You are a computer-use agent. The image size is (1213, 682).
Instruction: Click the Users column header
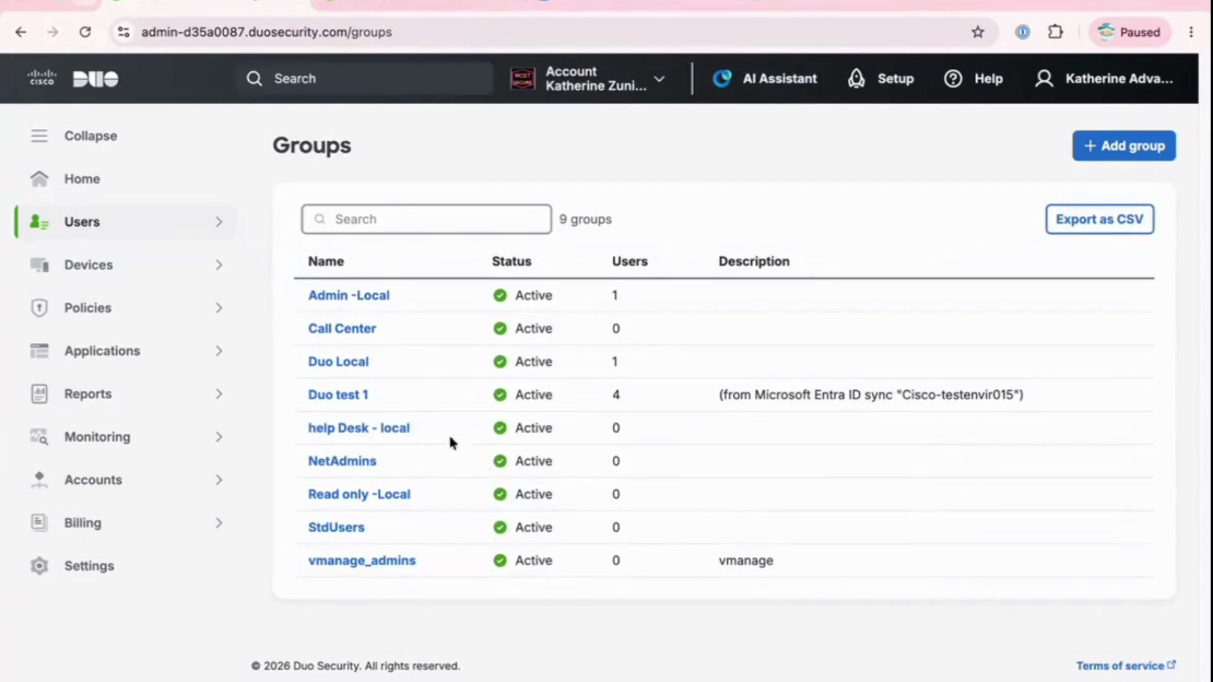coord(630,261)
